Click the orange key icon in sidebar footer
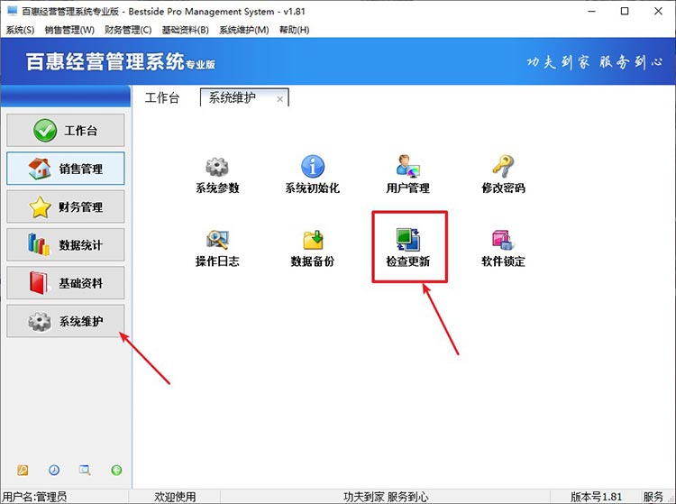676x504 pixels. coord(23,470)
